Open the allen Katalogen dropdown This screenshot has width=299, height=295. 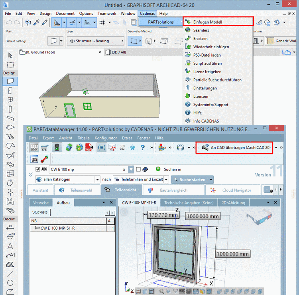click(x=97, y=180)
